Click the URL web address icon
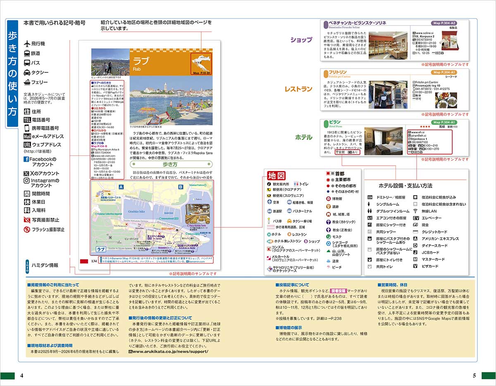The width and height of the screenshot is (496, 386). point(27,145)
